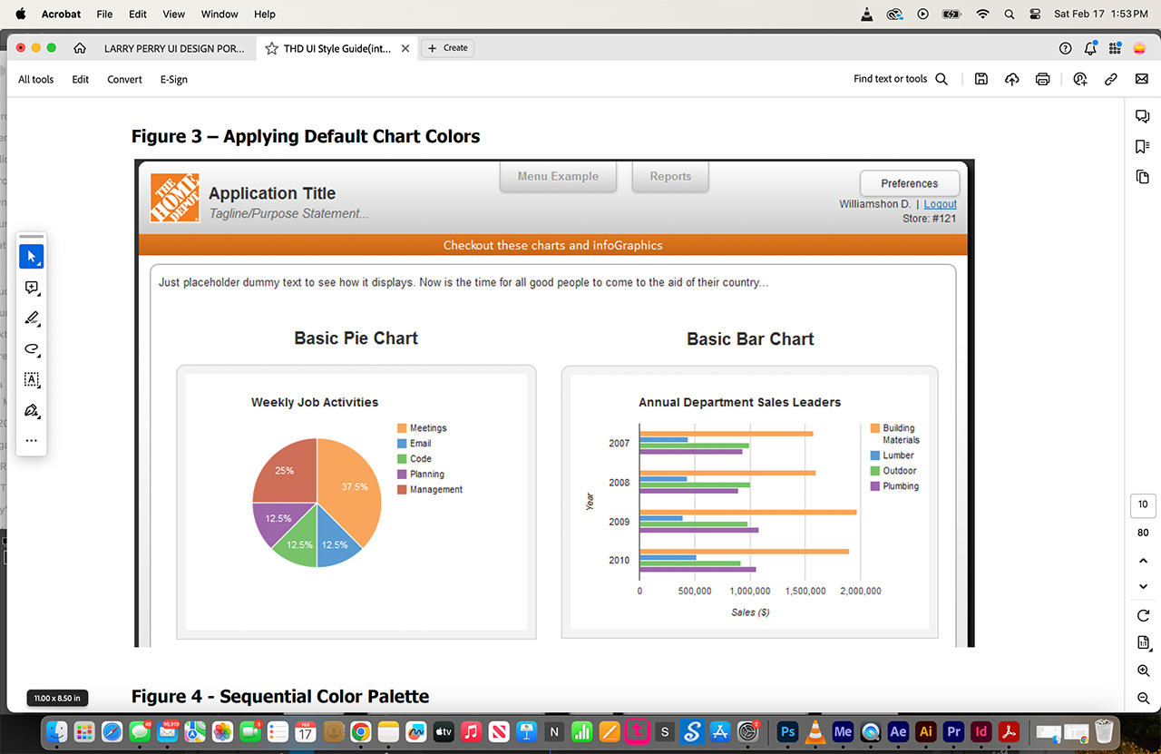Switch to the LARRY PERRY UI DESIGN tab
This screenshot has height=754, width=1161.
(173, 48)
